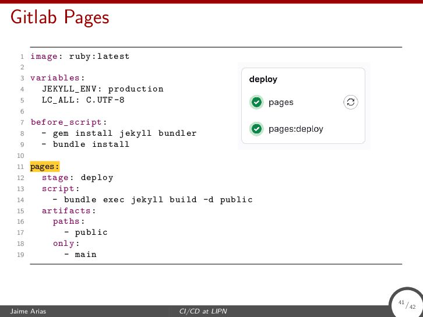Click the paths: keyword

pyautogui.click(x=69, y=221)
